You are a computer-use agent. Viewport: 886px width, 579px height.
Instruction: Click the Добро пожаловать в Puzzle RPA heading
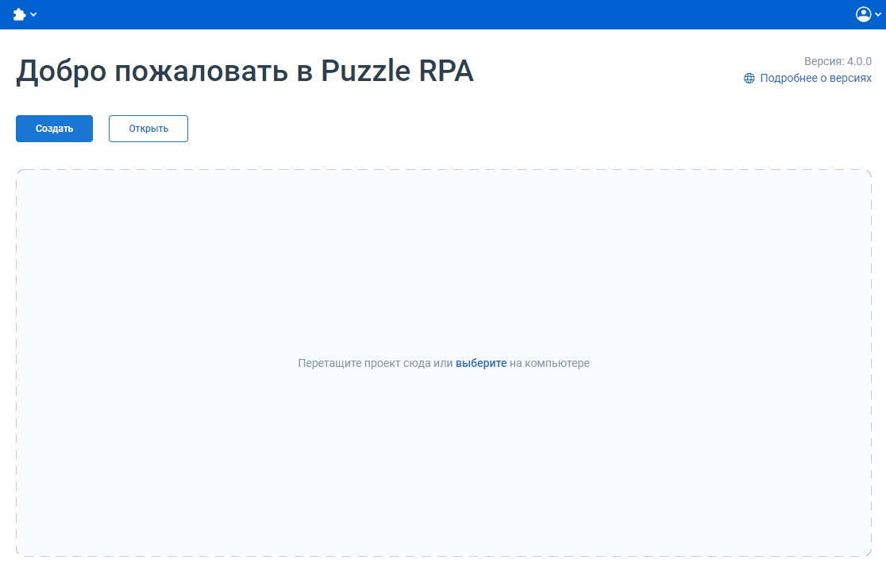click(x=245, y=71)
